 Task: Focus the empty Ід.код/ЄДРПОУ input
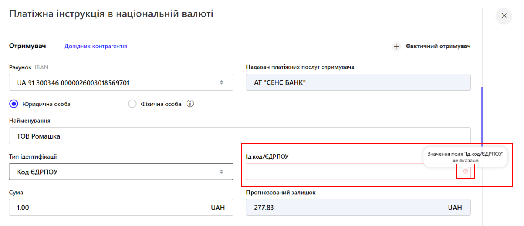[358, 172]
